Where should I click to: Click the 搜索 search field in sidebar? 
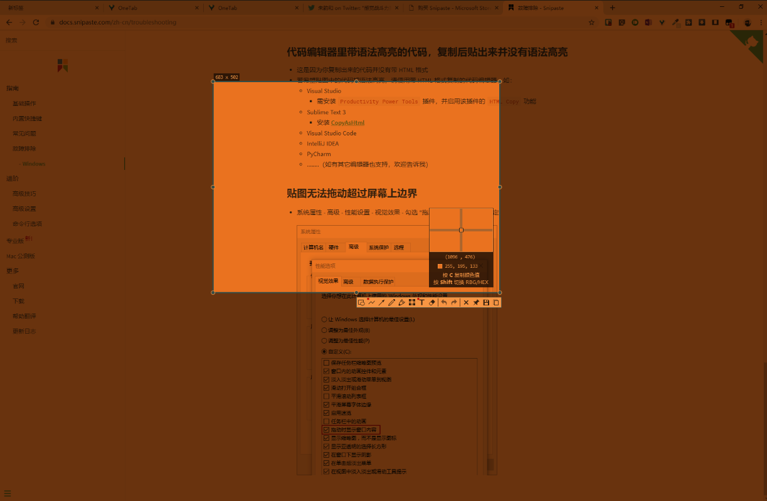tap(63, 40)
